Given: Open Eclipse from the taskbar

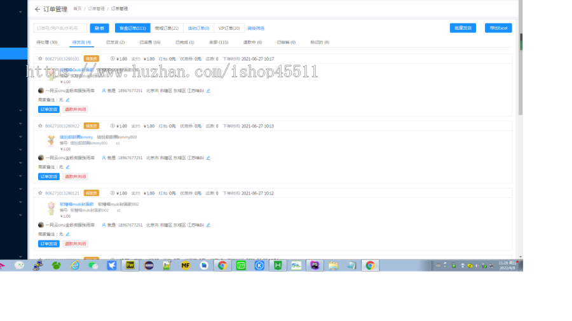Looking at the screenshot, I should click(149, 265).
